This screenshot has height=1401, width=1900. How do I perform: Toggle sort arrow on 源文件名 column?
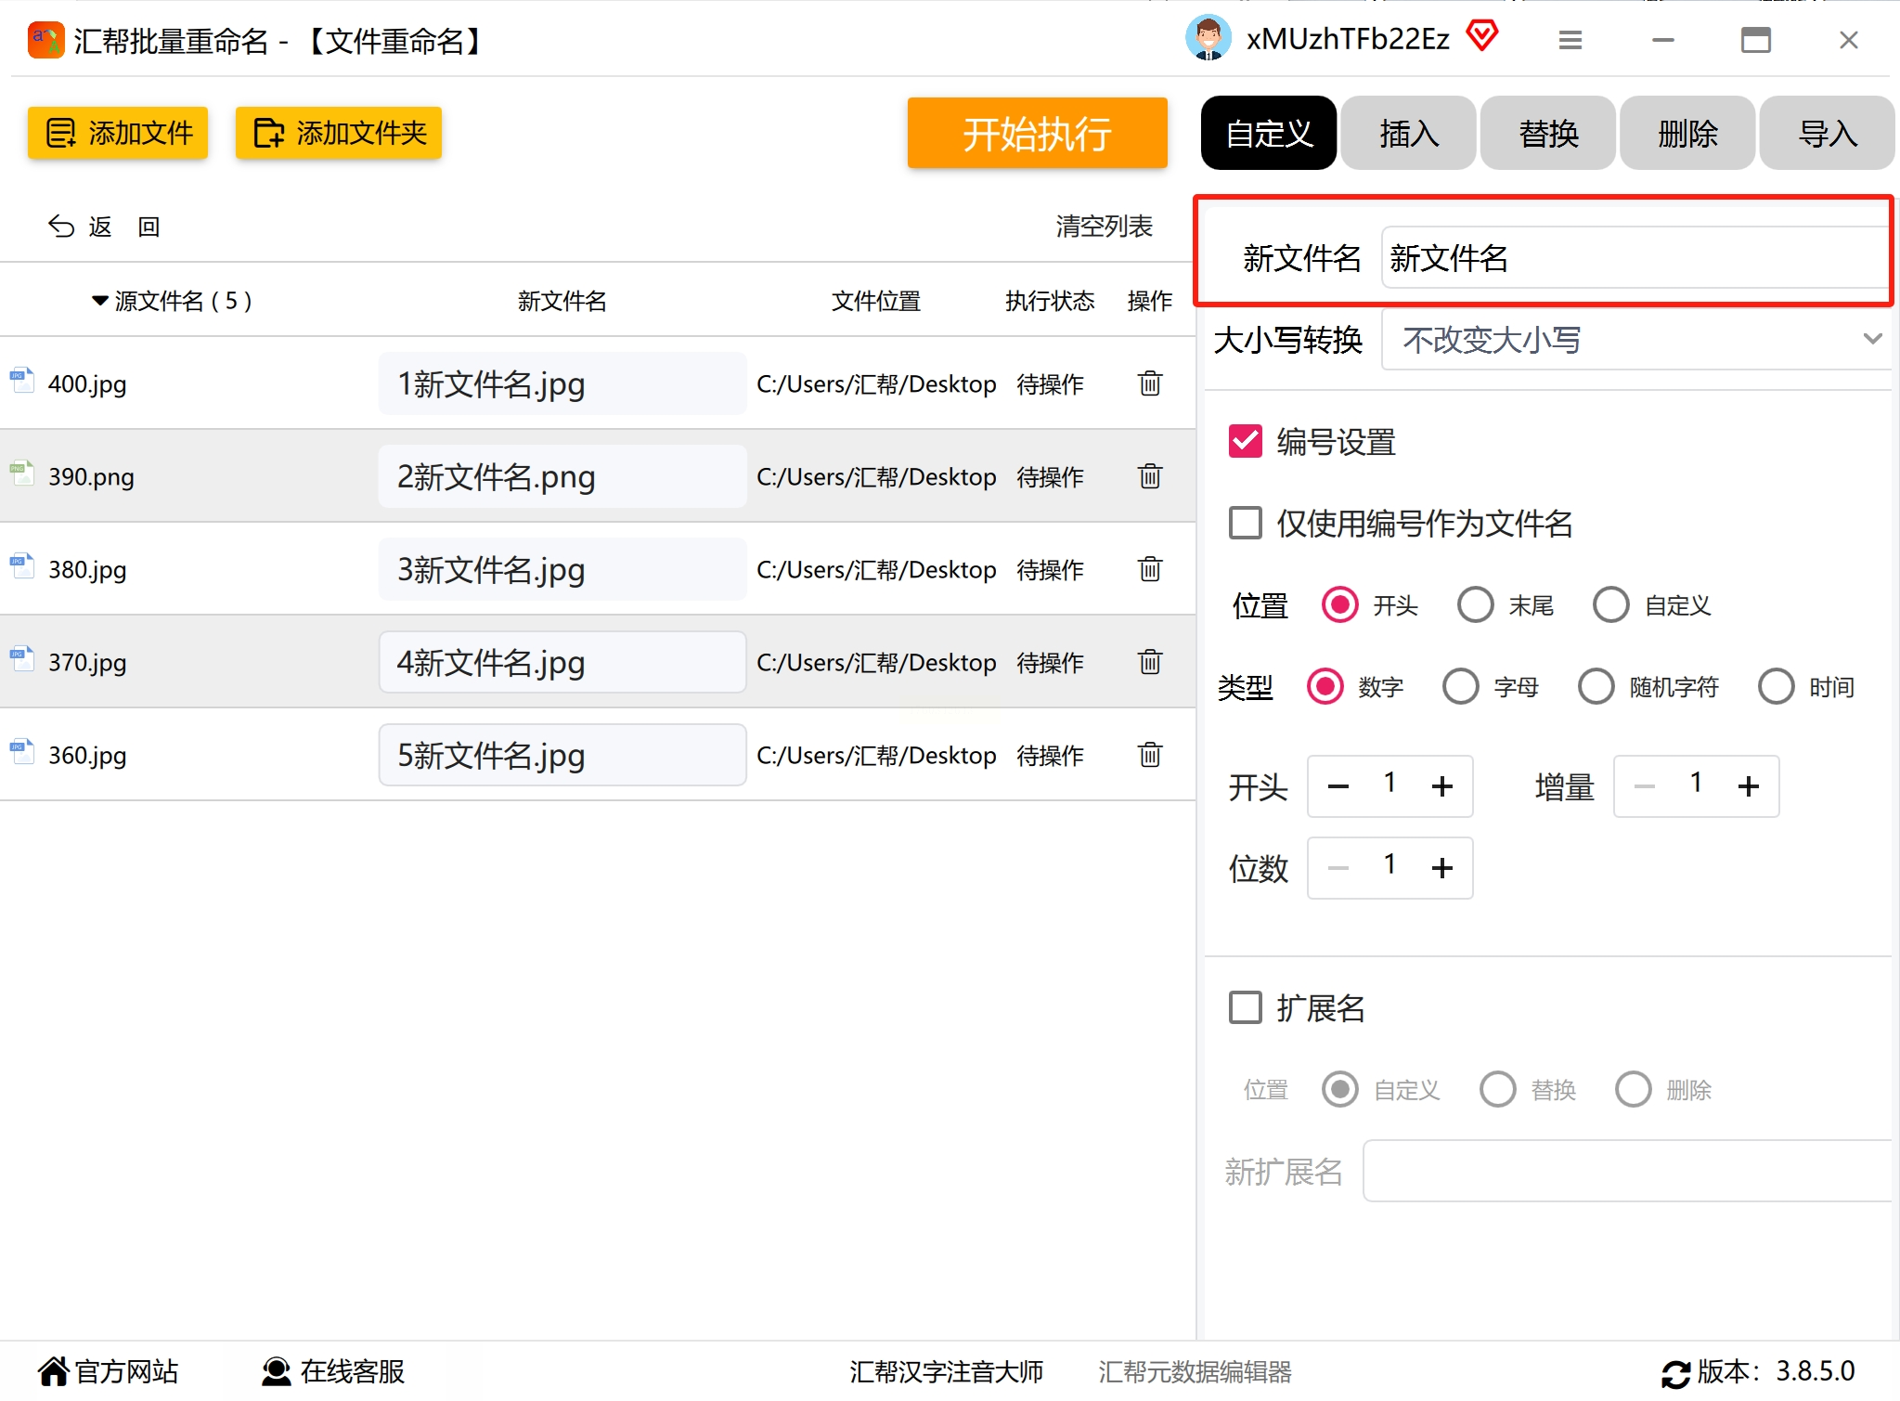point(100,301)
